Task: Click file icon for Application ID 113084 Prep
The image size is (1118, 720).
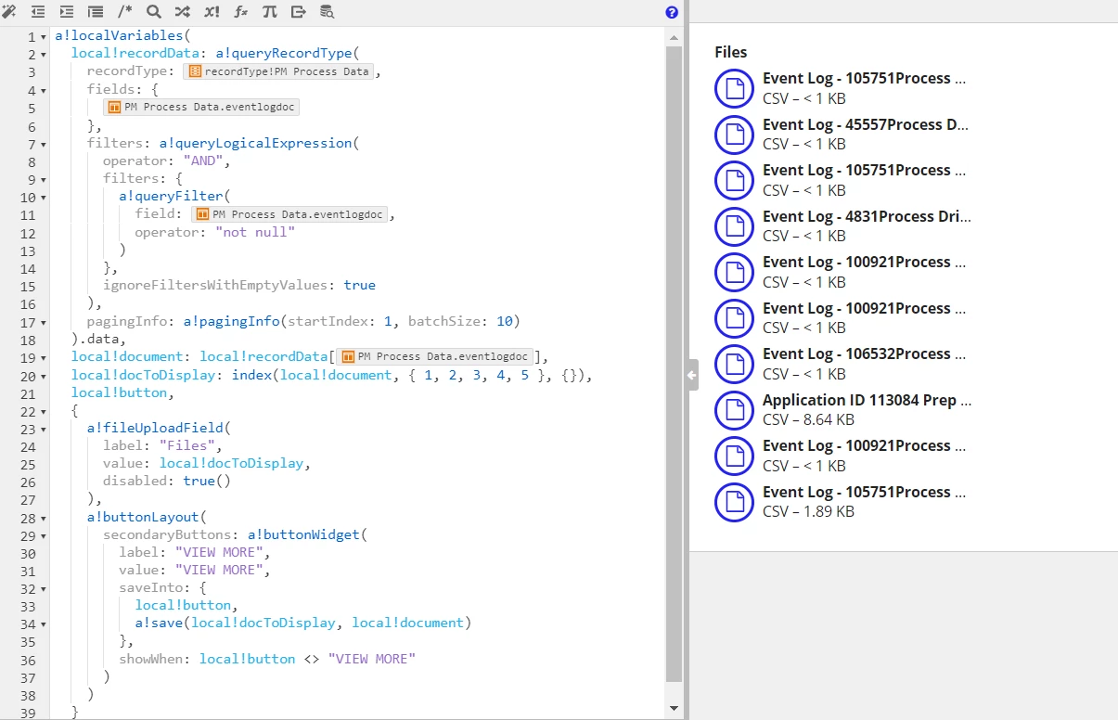Action: pos(734,410)
